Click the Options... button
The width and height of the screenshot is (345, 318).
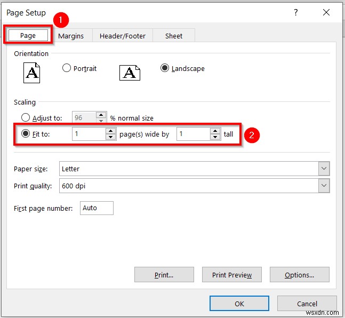coord(300,275)
